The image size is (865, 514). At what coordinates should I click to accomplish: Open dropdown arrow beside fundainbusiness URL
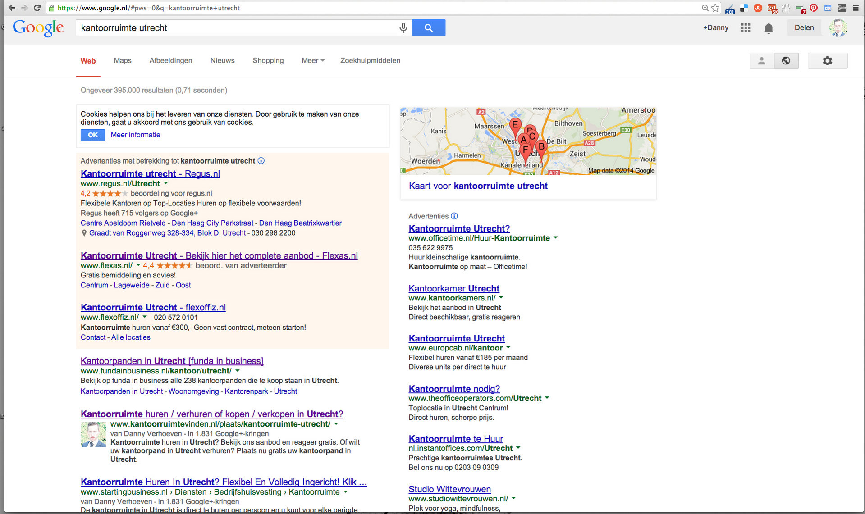point(238,371)
